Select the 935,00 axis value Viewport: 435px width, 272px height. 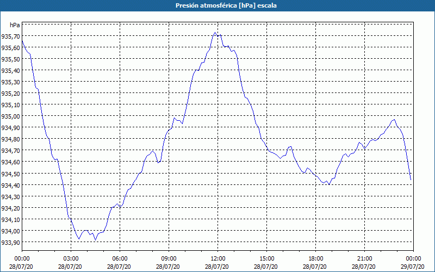[10, 116]
